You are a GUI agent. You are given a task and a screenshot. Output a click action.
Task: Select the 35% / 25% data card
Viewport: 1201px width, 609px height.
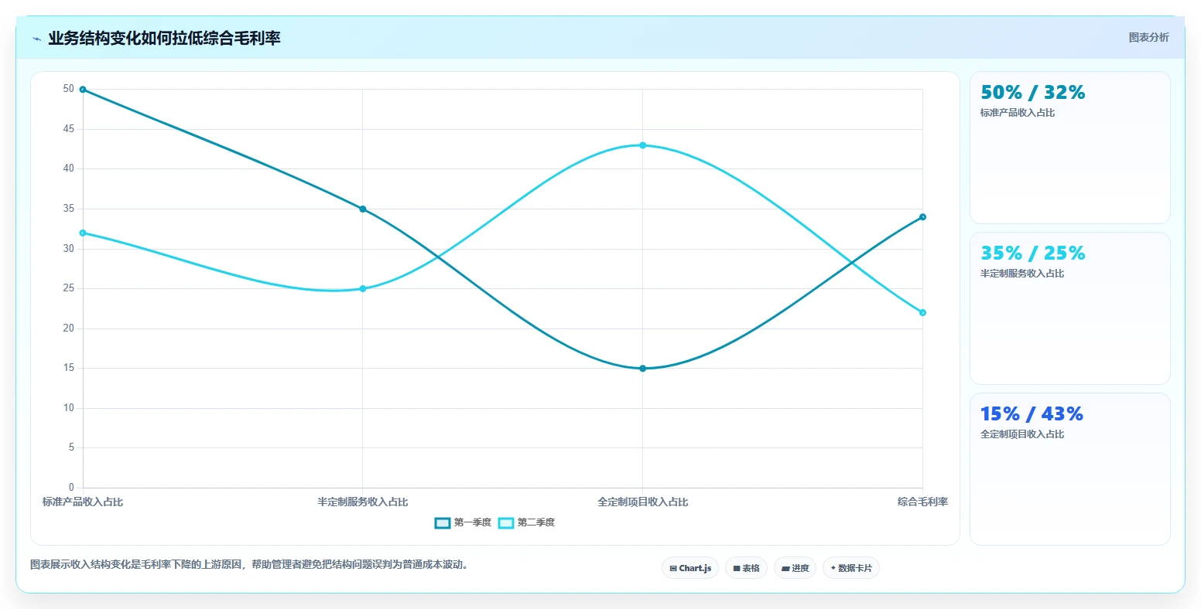click(1069, 308)
